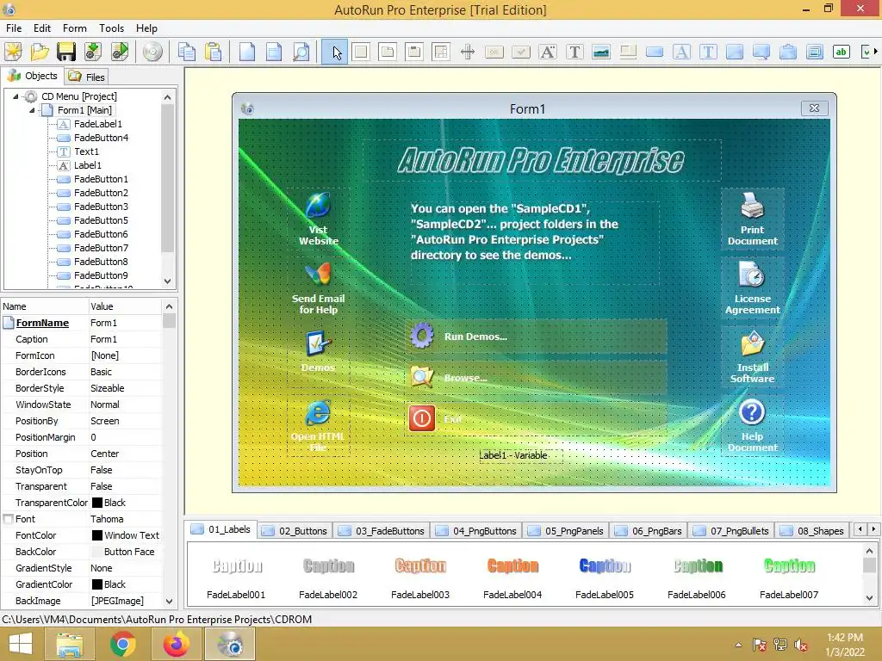
Task: Click the Print Document button on the form
Action: click(752, 219)
